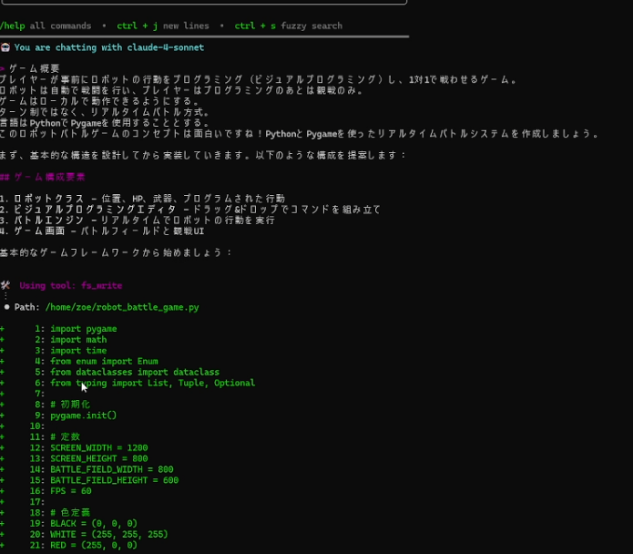633x554 pixels.
Task: Click code line 'from enum import Enum'
Action: (104, 362)
